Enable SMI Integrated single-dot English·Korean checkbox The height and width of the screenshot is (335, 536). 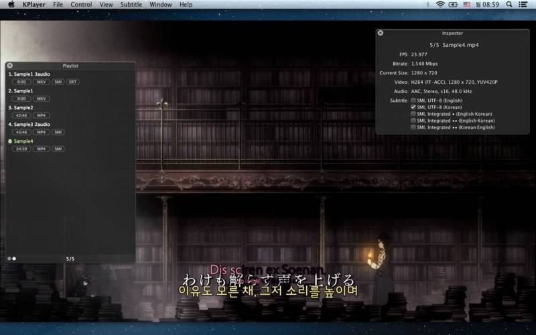coord(413,114)
